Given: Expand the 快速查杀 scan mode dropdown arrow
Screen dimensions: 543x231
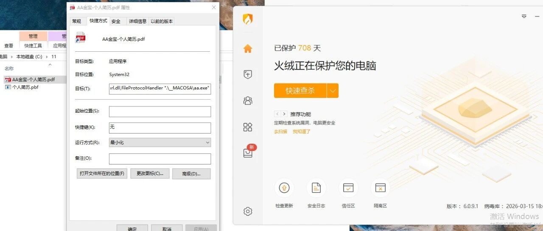Looking at the screenshot, I should click(333, 90).
